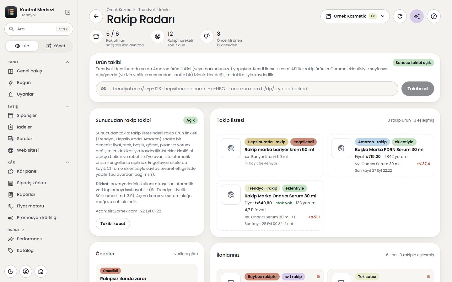Open Genel bakış in sidebar
Screen dimensions: 452x282
tap(39, 71)
